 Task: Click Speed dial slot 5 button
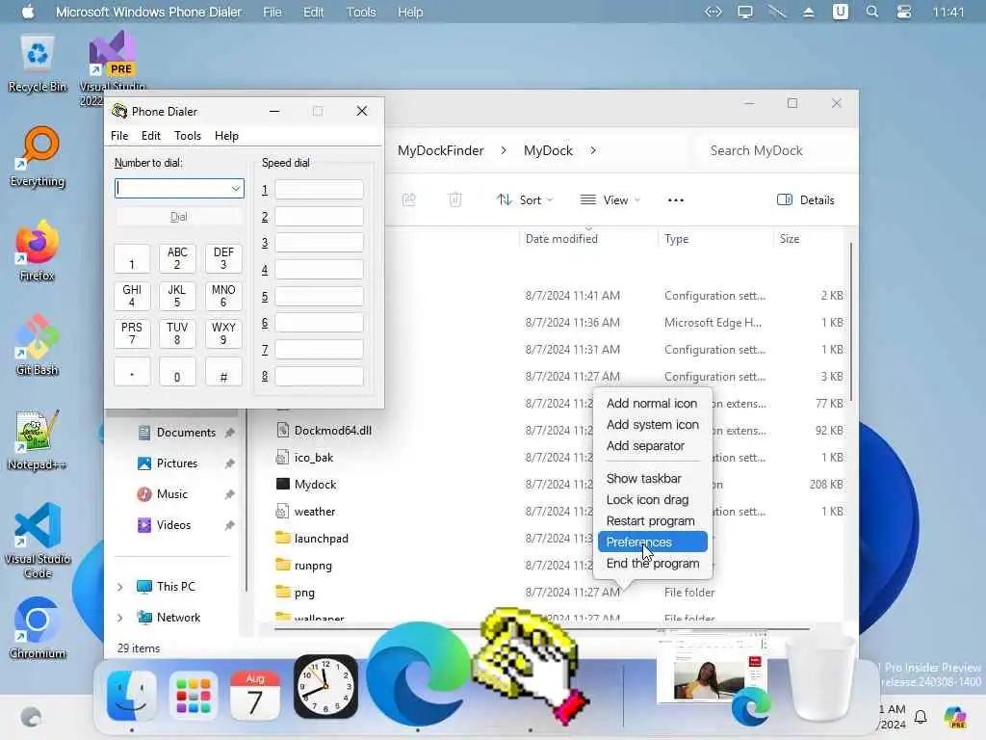(x=319, y=297)
